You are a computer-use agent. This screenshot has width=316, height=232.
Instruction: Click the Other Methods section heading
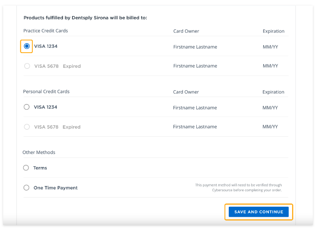click(x=39, y=153)
